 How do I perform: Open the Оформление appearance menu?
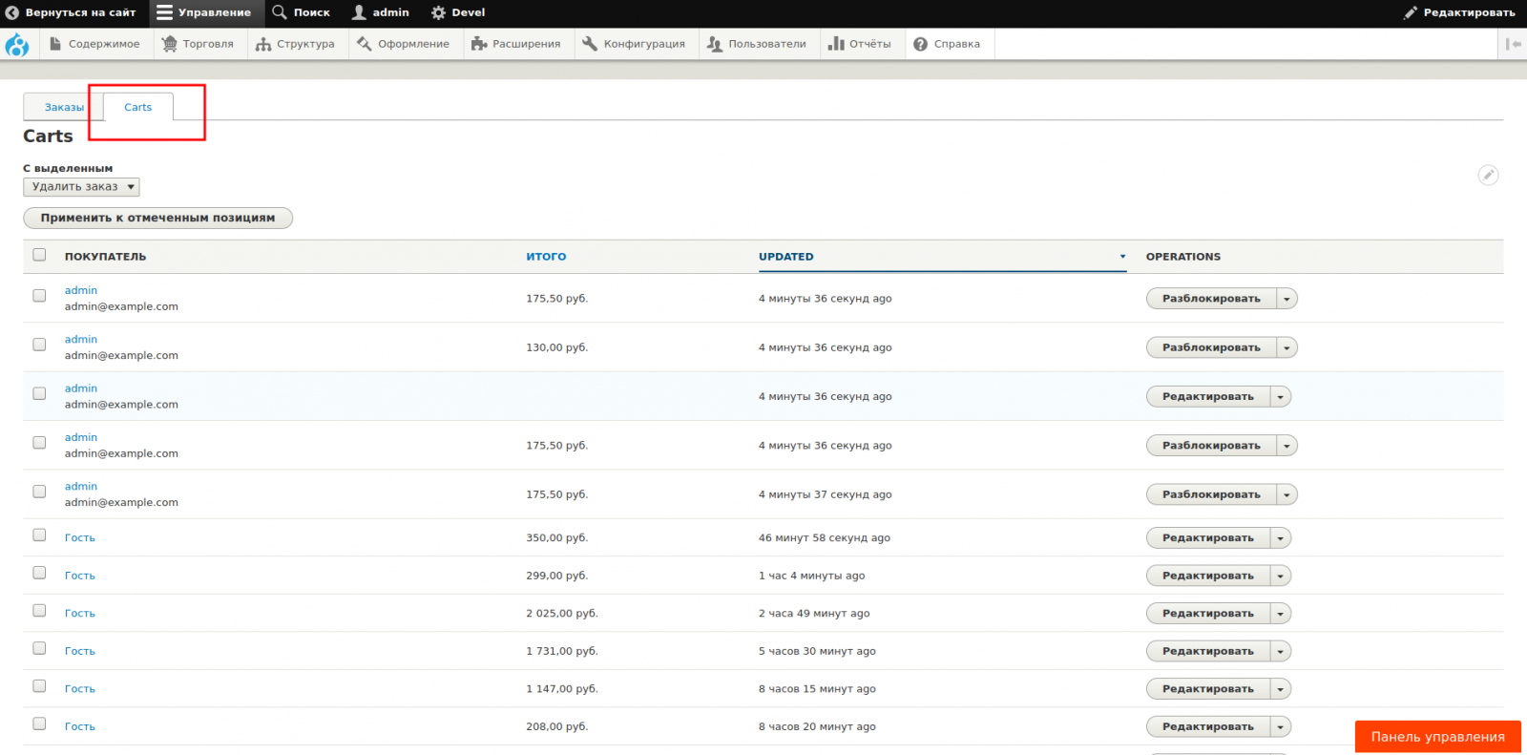click(404, 44)
